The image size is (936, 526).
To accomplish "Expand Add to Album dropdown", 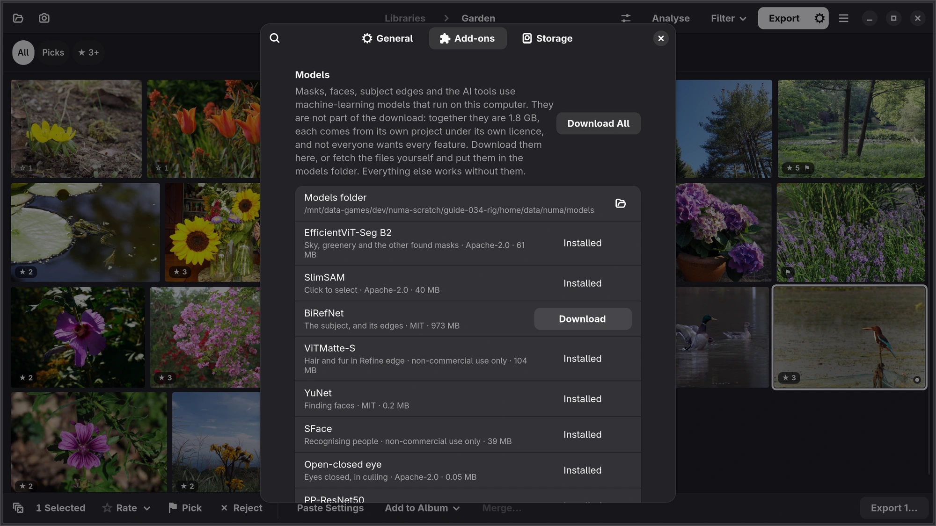I will [x=422, y=508].
